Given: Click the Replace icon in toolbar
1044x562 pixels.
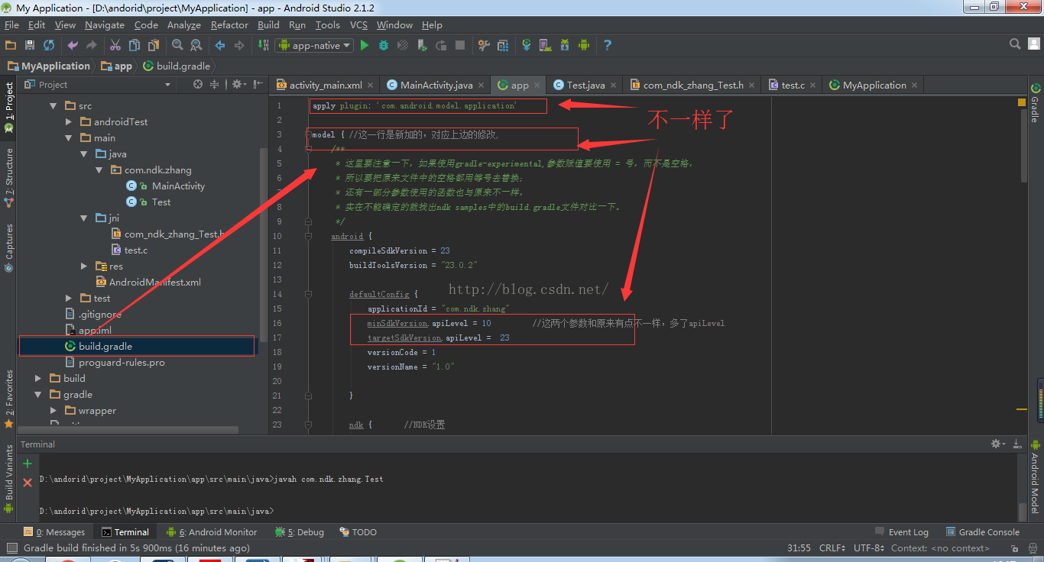Looking at the screenshot, I should 196,45.
